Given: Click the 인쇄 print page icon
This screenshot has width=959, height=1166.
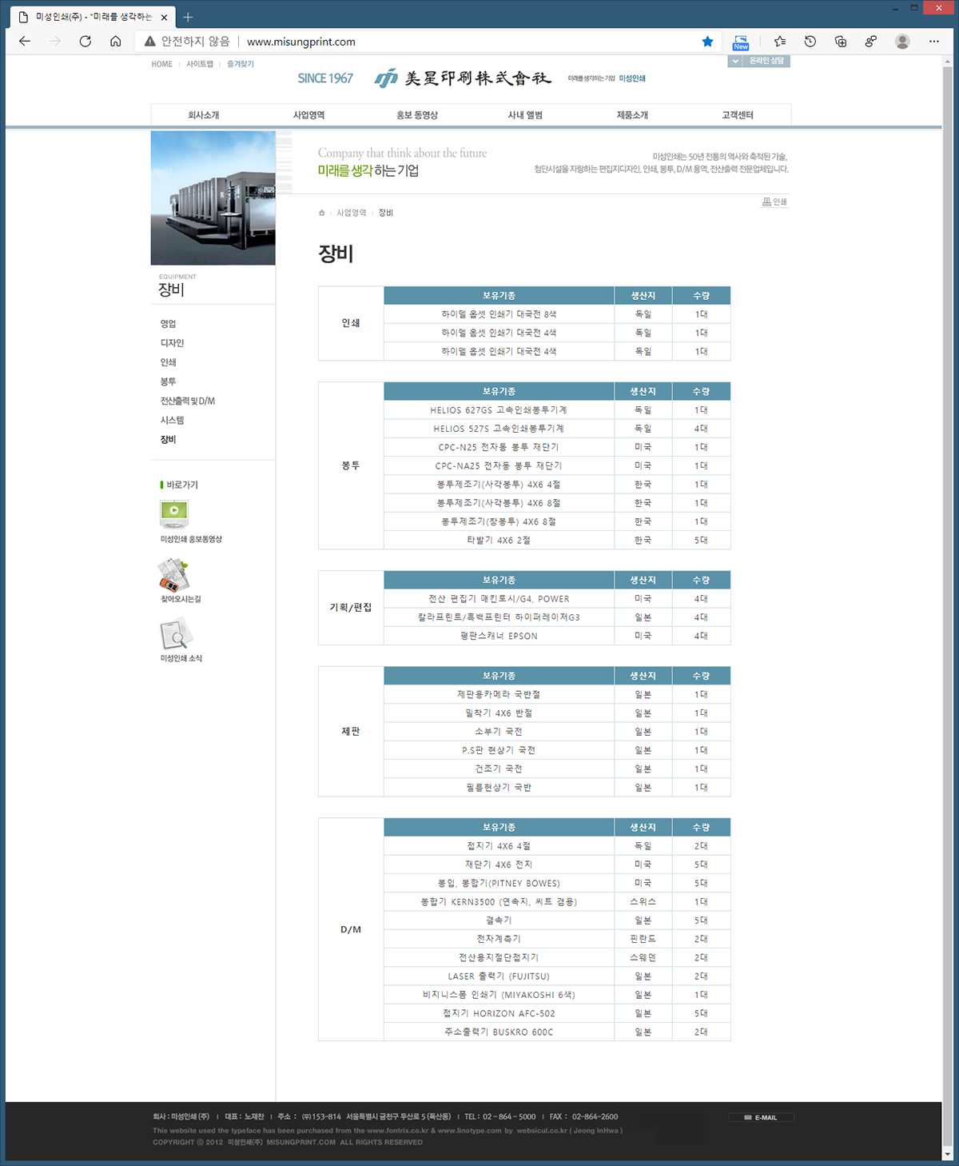Looking at the screenshot, I should click(774, 202).
